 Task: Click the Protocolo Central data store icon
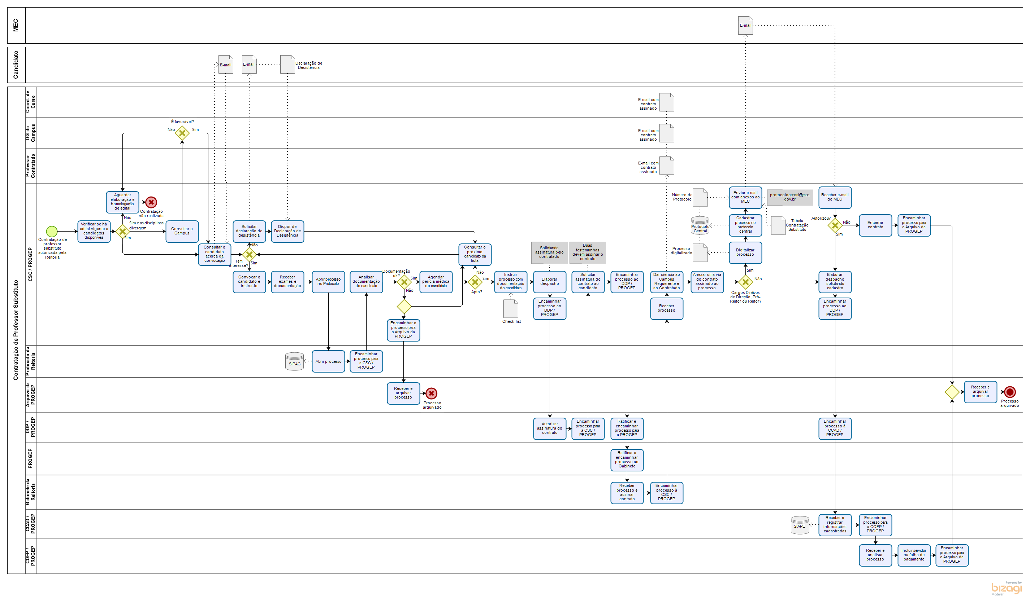click(x=700, y=225)
